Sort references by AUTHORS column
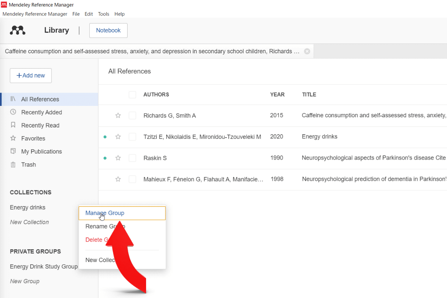This screenshot has height=298, width=447. pyautogui.click(x=156, y=95)
